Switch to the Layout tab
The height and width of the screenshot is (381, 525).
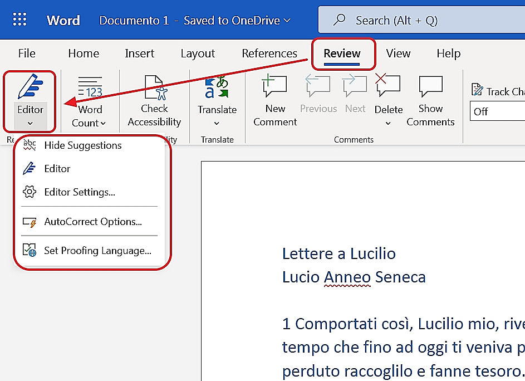pyautogui.click(x=198, y=53)
